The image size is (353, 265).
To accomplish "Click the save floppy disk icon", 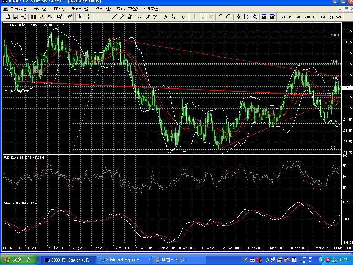I will pos(16,17).
